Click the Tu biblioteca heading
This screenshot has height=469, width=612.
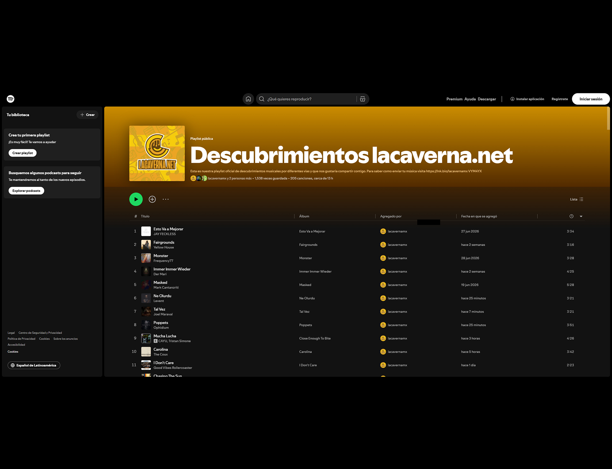coord(18,115)
